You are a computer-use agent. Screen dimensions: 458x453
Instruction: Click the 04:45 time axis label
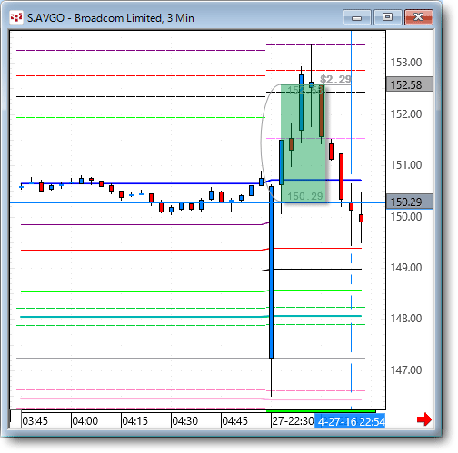234,421
